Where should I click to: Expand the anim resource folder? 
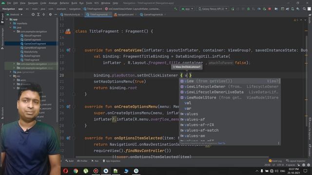[x=14, y=80]
